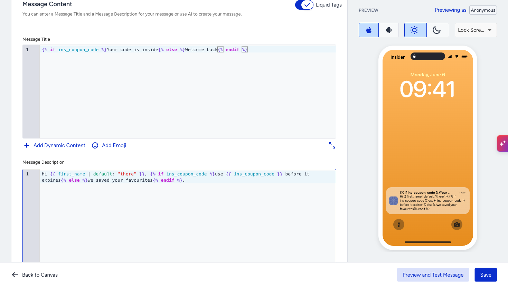Click the battery icon in phone preview
This screenshot has height=287, width=508.
464,57
